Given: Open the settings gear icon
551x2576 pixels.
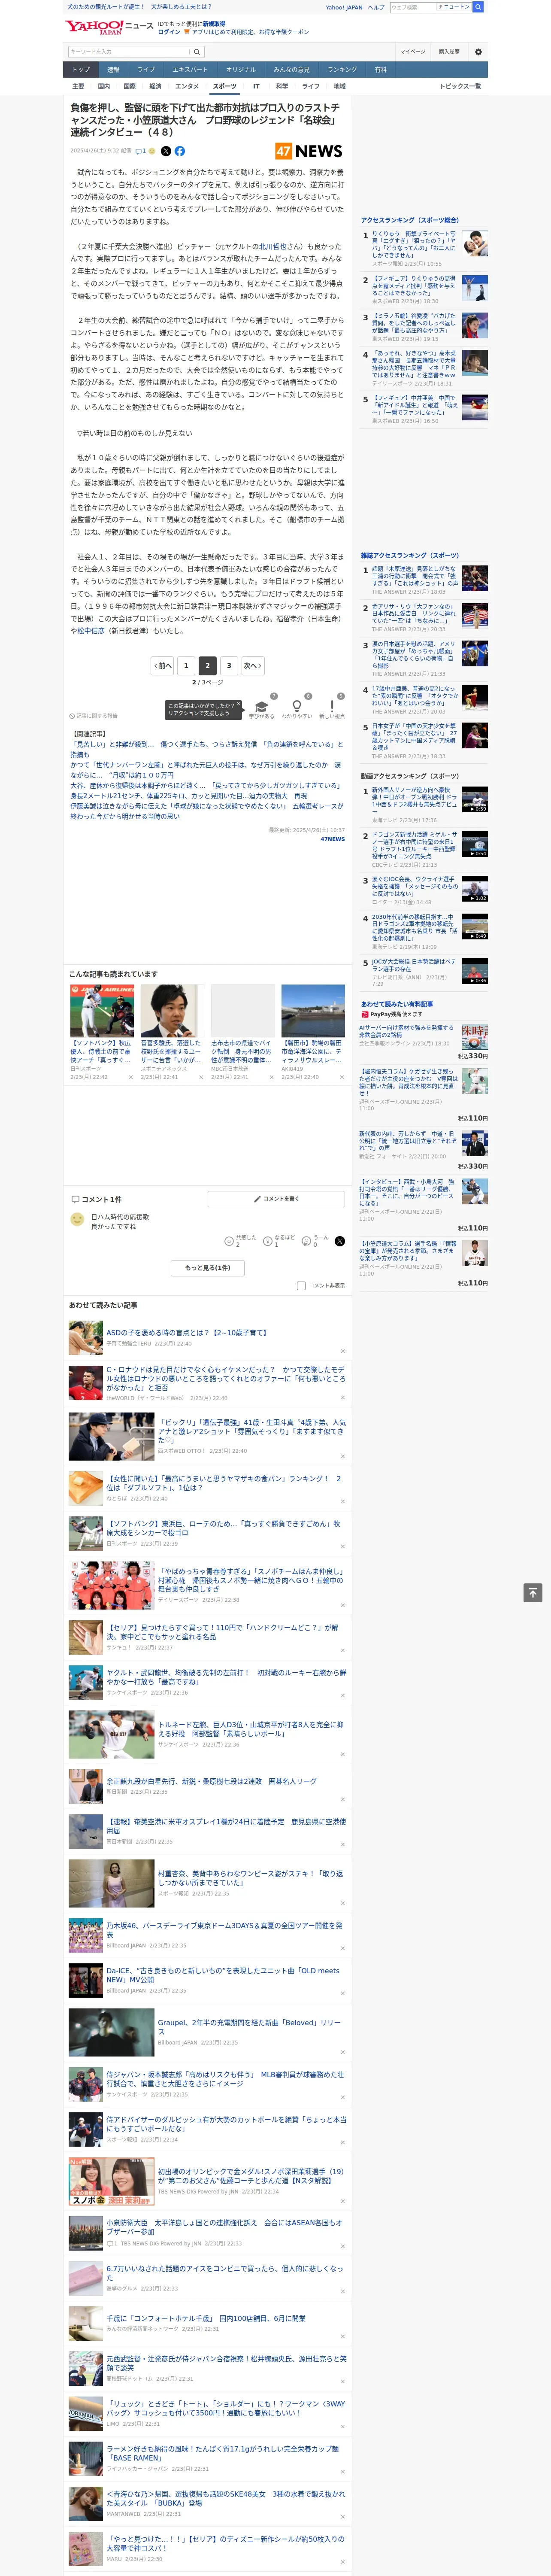Looking at the screenshot, I should coord(478,51).
